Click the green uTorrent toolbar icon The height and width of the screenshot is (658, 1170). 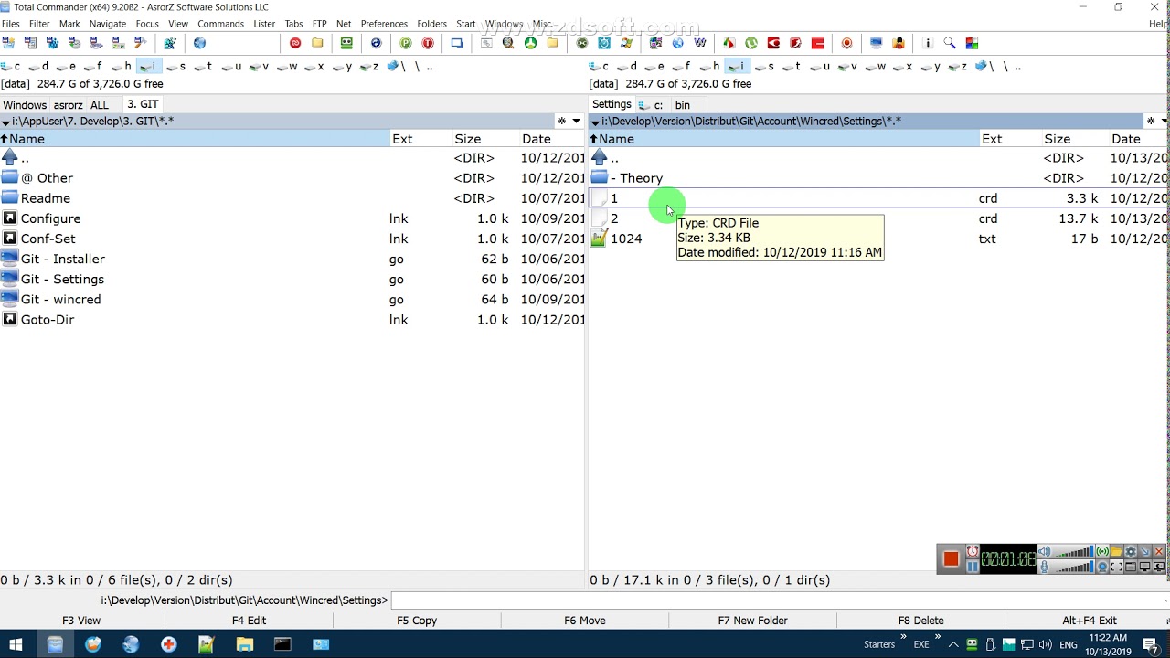click(x=751, y=43)
